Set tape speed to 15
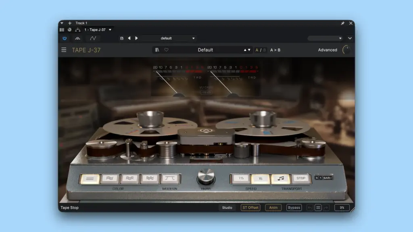The image size is (413, 232). click(260, 178)
